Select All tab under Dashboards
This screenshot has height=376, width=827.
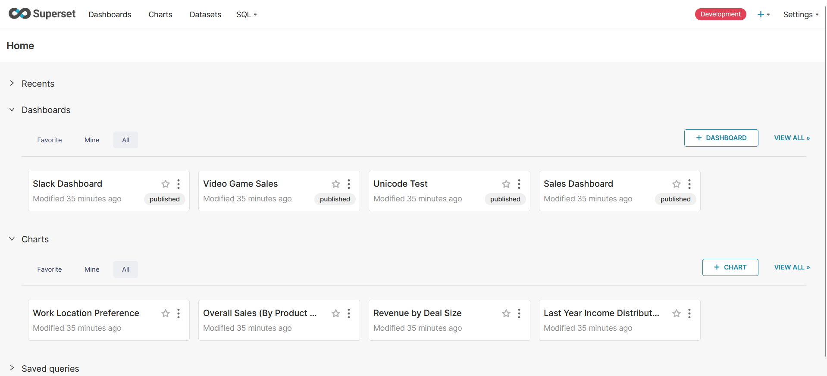point(125,140)
